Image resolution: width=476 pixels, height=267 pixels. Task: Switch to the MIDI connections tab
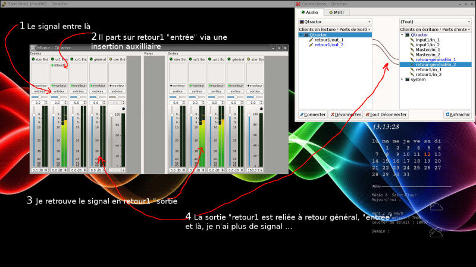coord(336,12)
